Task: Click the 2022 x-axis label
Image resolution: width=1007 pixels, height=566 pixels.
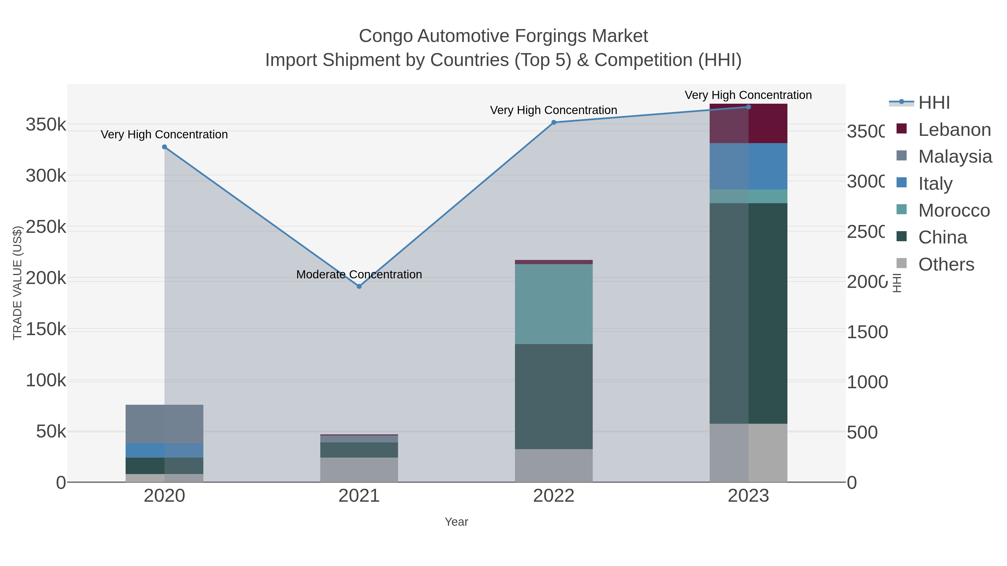Action: pyautogui.click(x=554, y=496)
